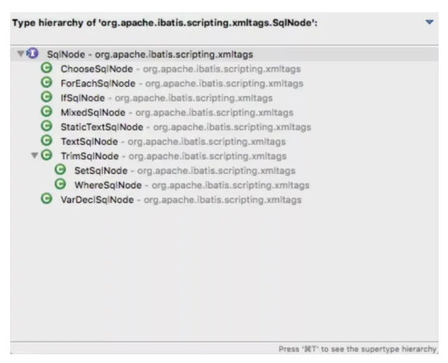Click the MixedSqlNode class icon

coord(46,112)
